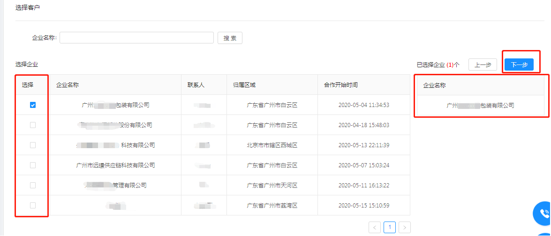Screen dimensions: 551x236
Task: Click the 归属区域 column header
Action: pos(244,85)
